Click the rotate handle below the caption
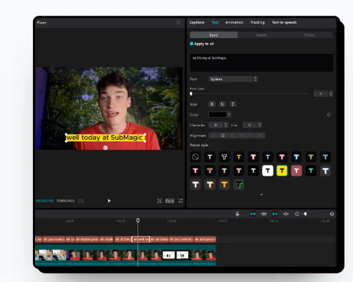The image size is (353, 282). (x=105, y=148)
